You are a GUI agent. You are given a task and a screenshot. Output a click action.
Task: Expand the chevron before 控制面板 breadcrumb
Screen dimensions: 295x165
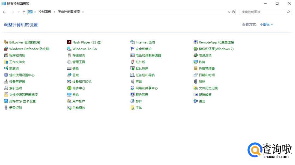[x=35, y=12]
